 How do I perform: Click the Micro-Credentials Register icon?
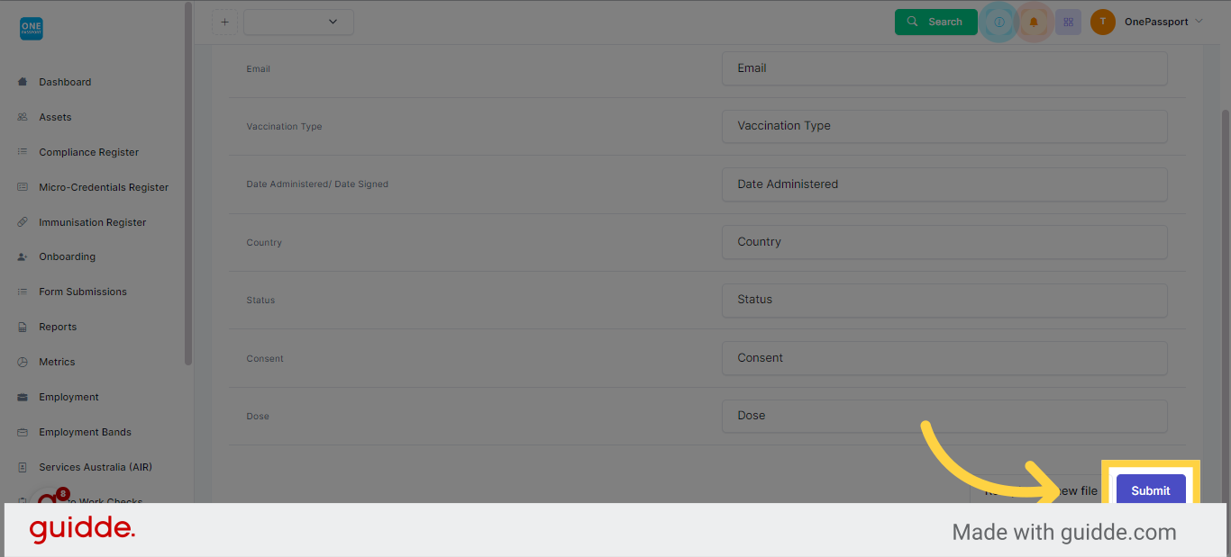pyautogui.click(x=23, y=187)
